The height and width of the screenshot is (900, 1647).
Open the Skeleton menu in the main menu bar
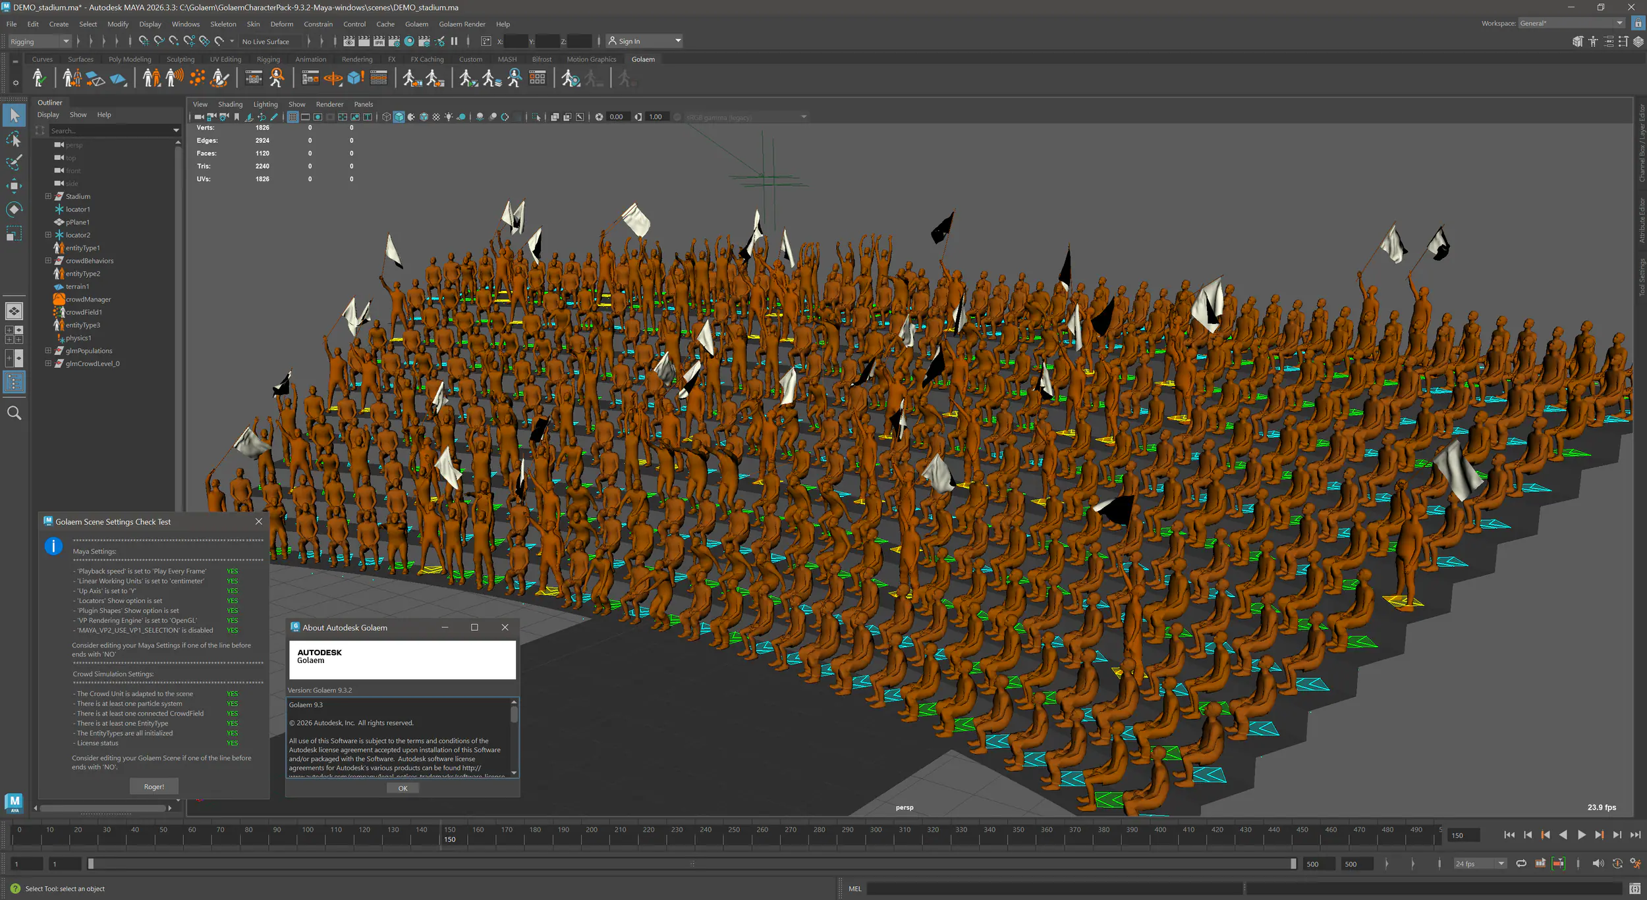click(x=223, y=24)
